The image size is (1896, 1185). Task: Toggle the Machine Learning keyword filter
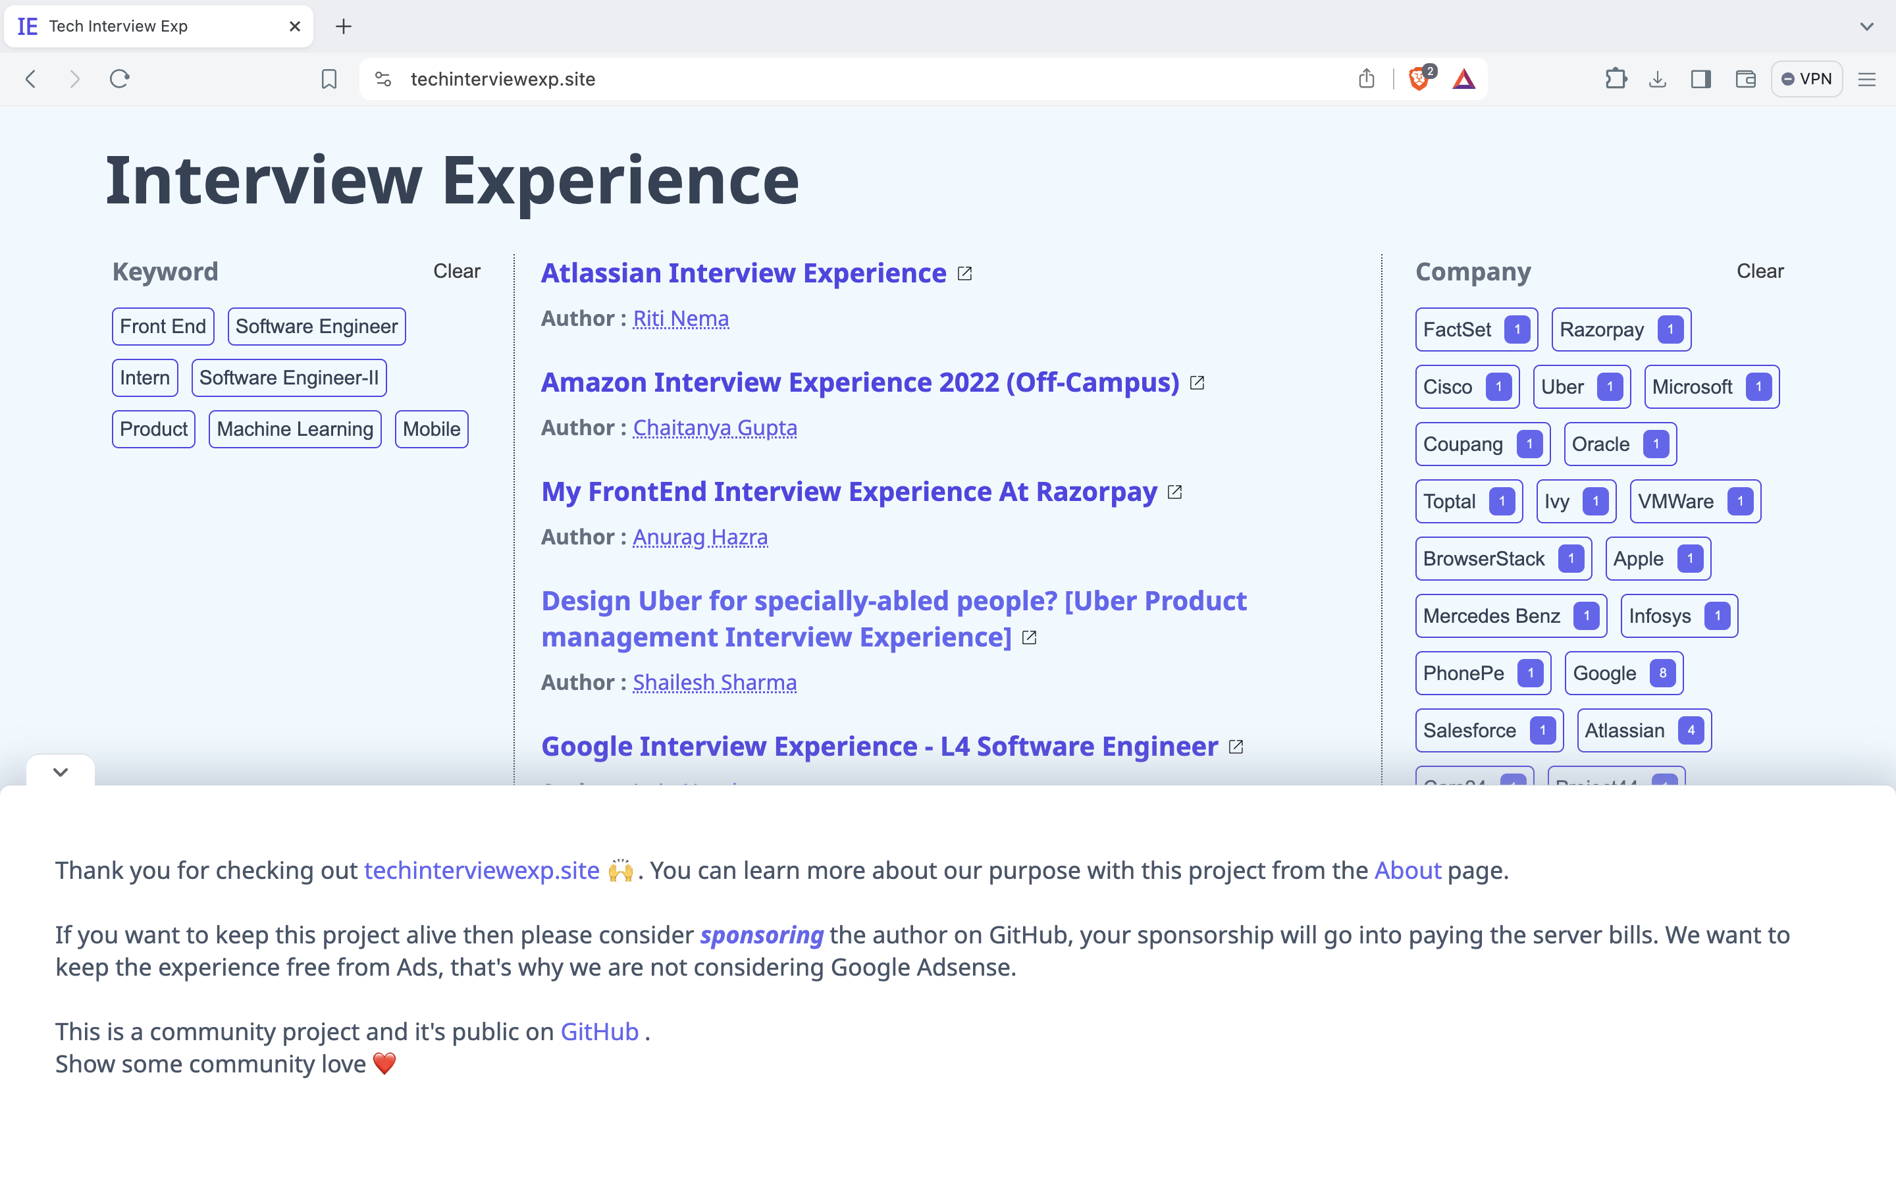click(x=296, y=429)
